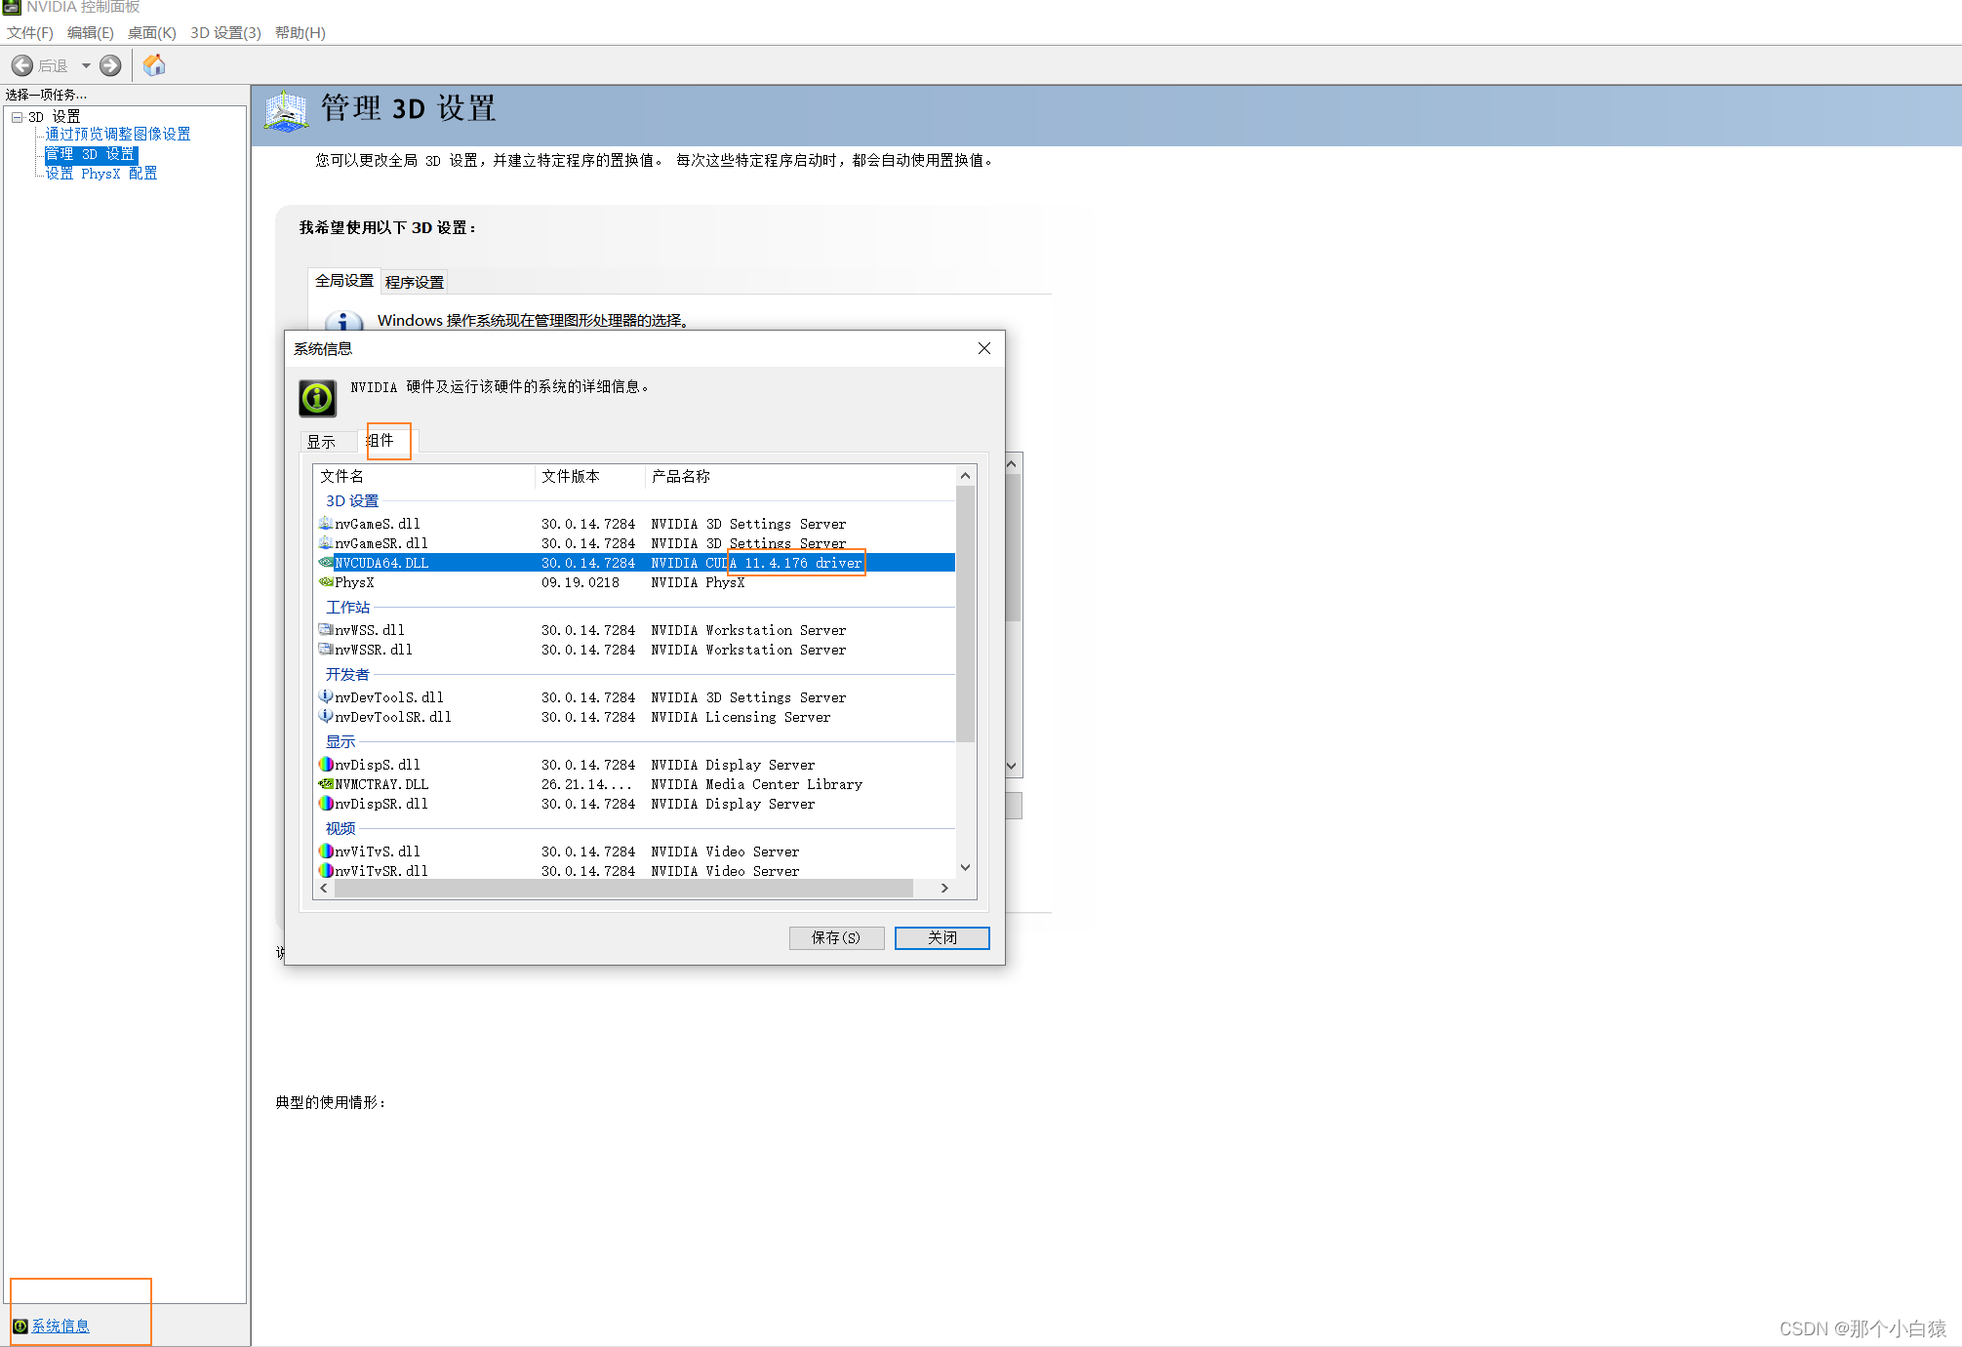
Task: Click NVIDIA Media Center Library product name
Action: point(756,784)
